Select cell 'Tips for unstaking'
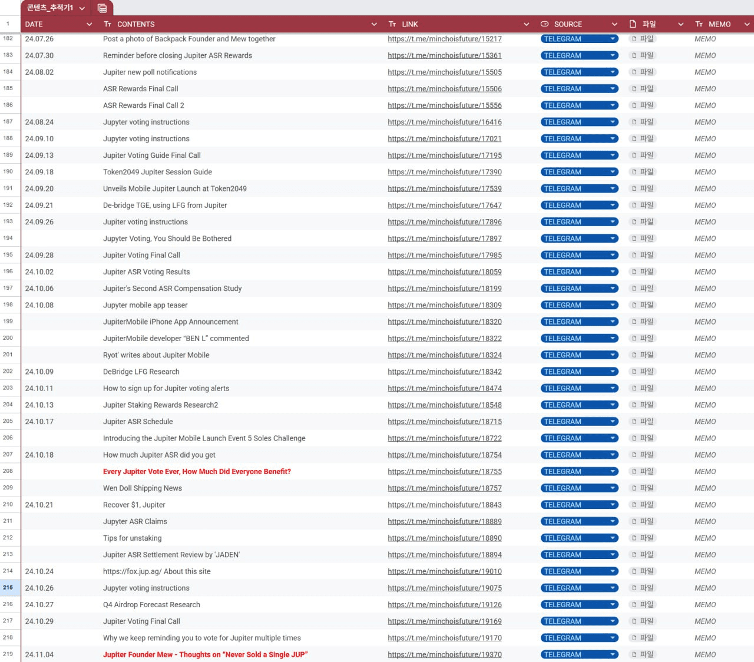Image resolution: width=754 pixels, height=662 pixels. click(132, 538)
